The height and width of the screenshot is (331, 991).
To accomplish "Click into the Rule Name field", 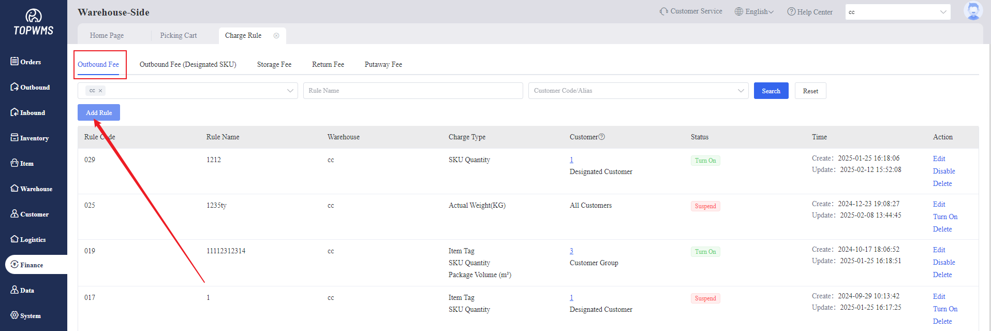I will tap(412, 91).
